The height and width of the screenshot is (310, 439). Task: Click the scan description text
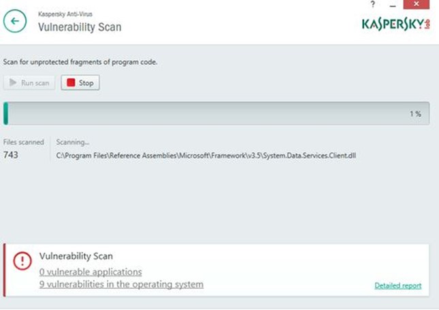[x=80, y=62]
